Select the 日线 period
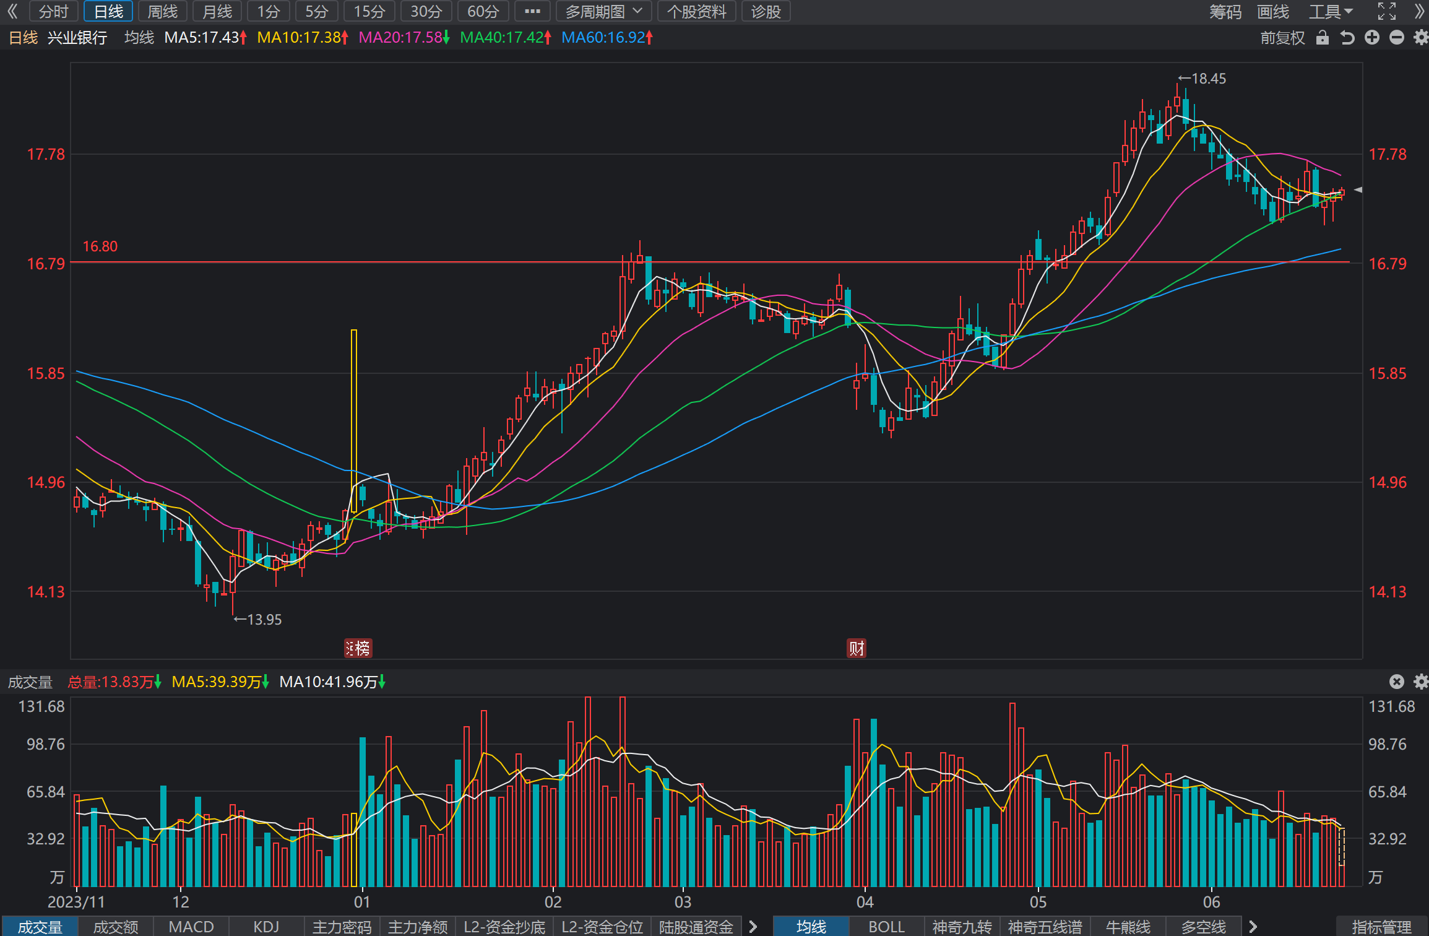 coord(108,11)
